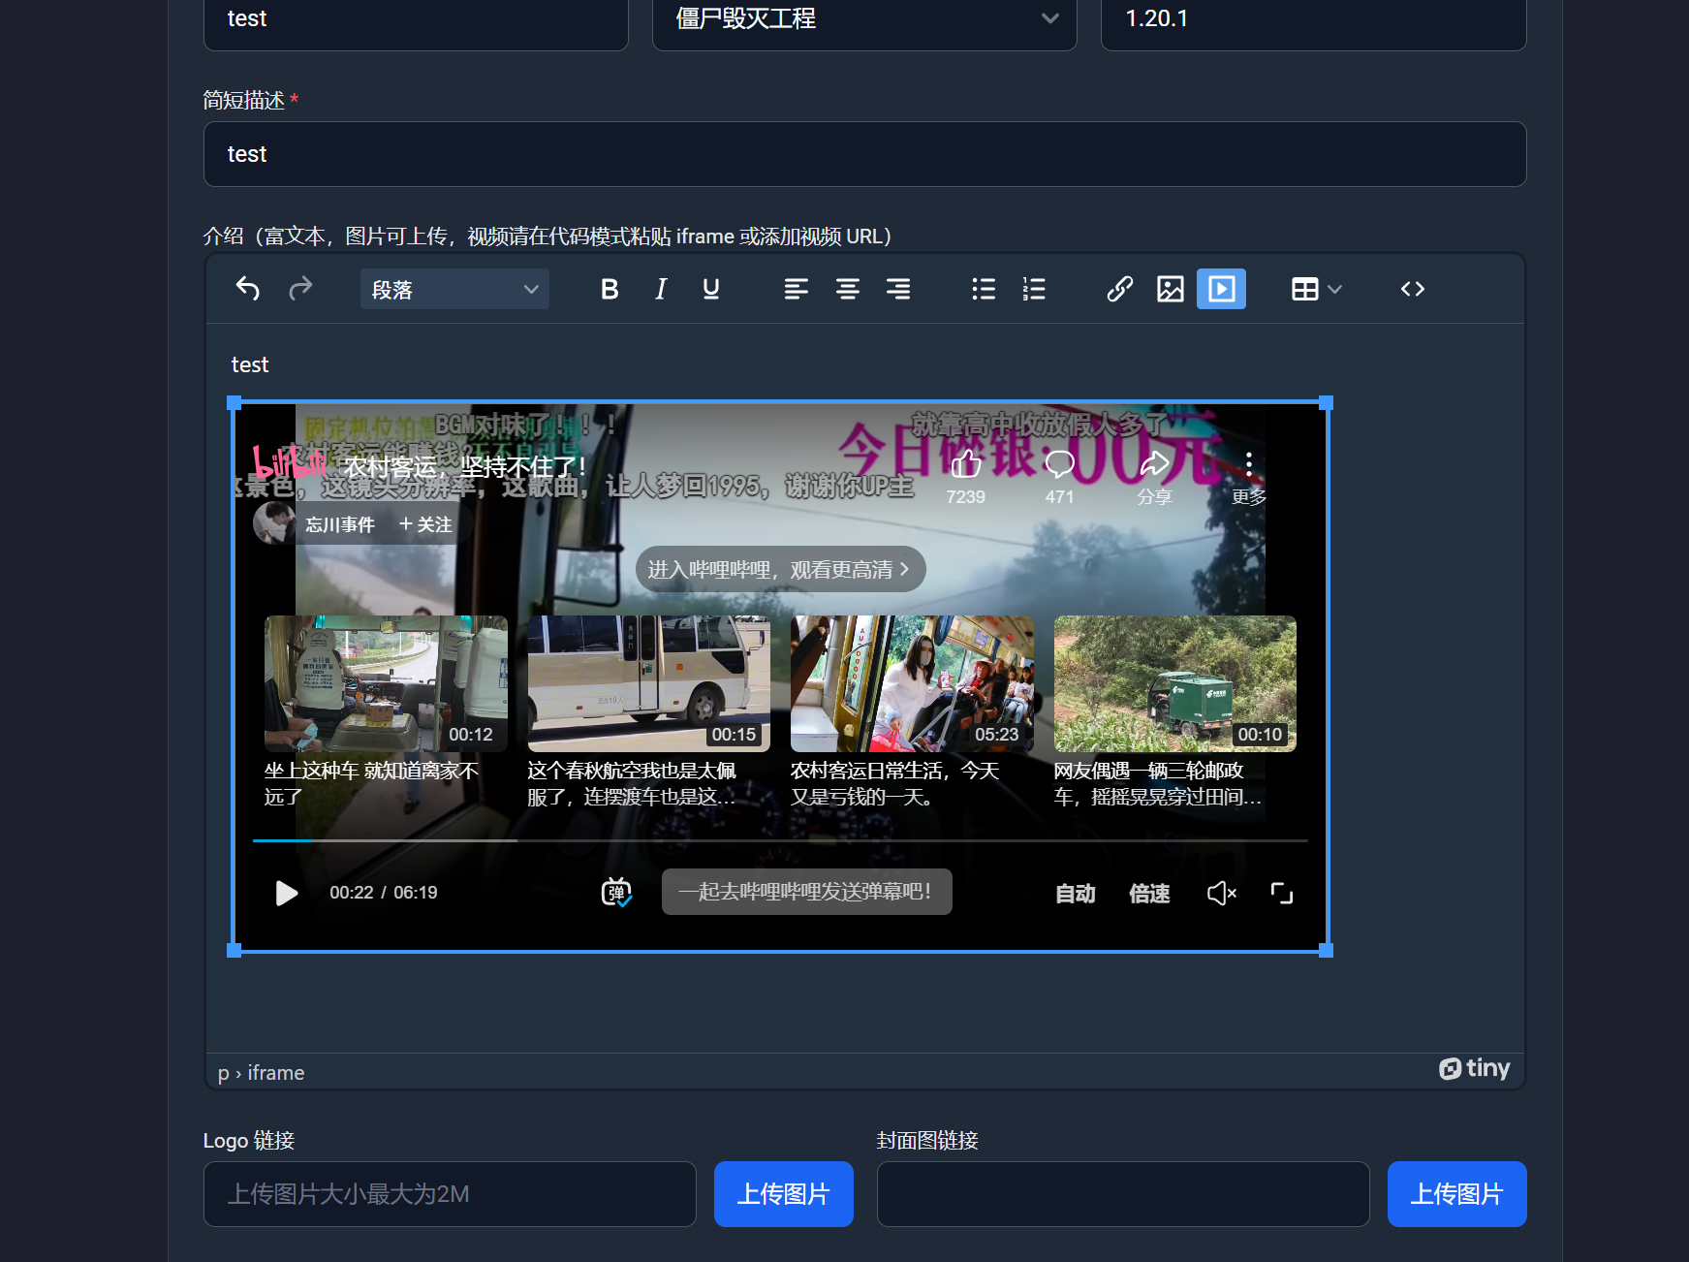Open the 倍速 playback speed menu
1689x1262 pixels.
tap(1149, 893)
